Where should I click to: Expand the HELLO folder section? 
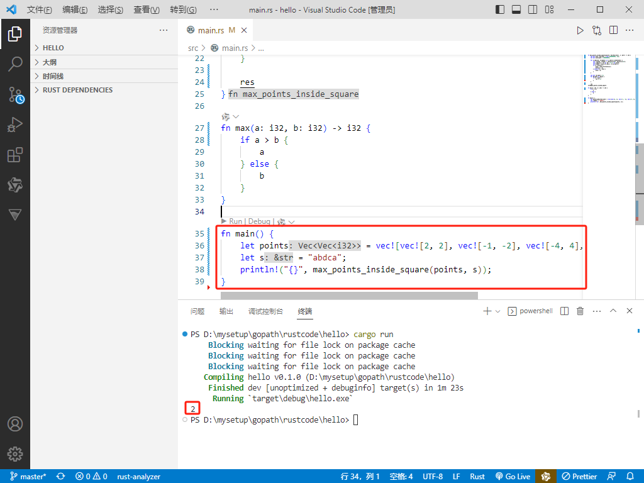[104, 48]
